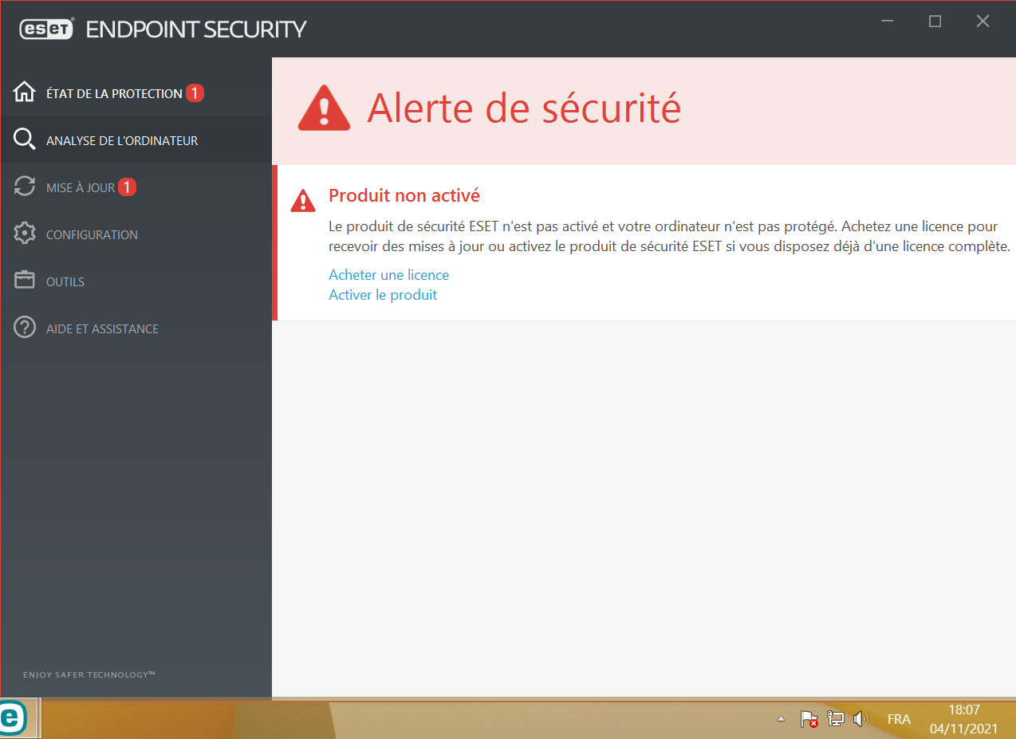This screenshot has height=739, width=1016.
Task: Click the large warning triangle beside Alerte de sécurité
Action: click(324, 108)
